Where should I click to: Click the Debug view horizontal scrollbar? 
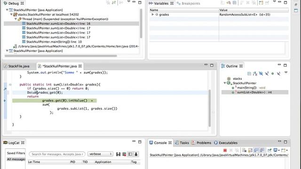click(61, 56)
